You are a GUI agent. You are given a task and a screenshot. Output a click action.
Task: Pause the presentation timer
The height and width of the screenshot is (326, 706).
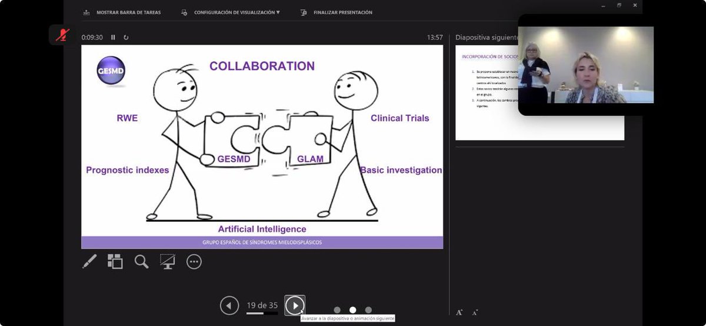113,37
